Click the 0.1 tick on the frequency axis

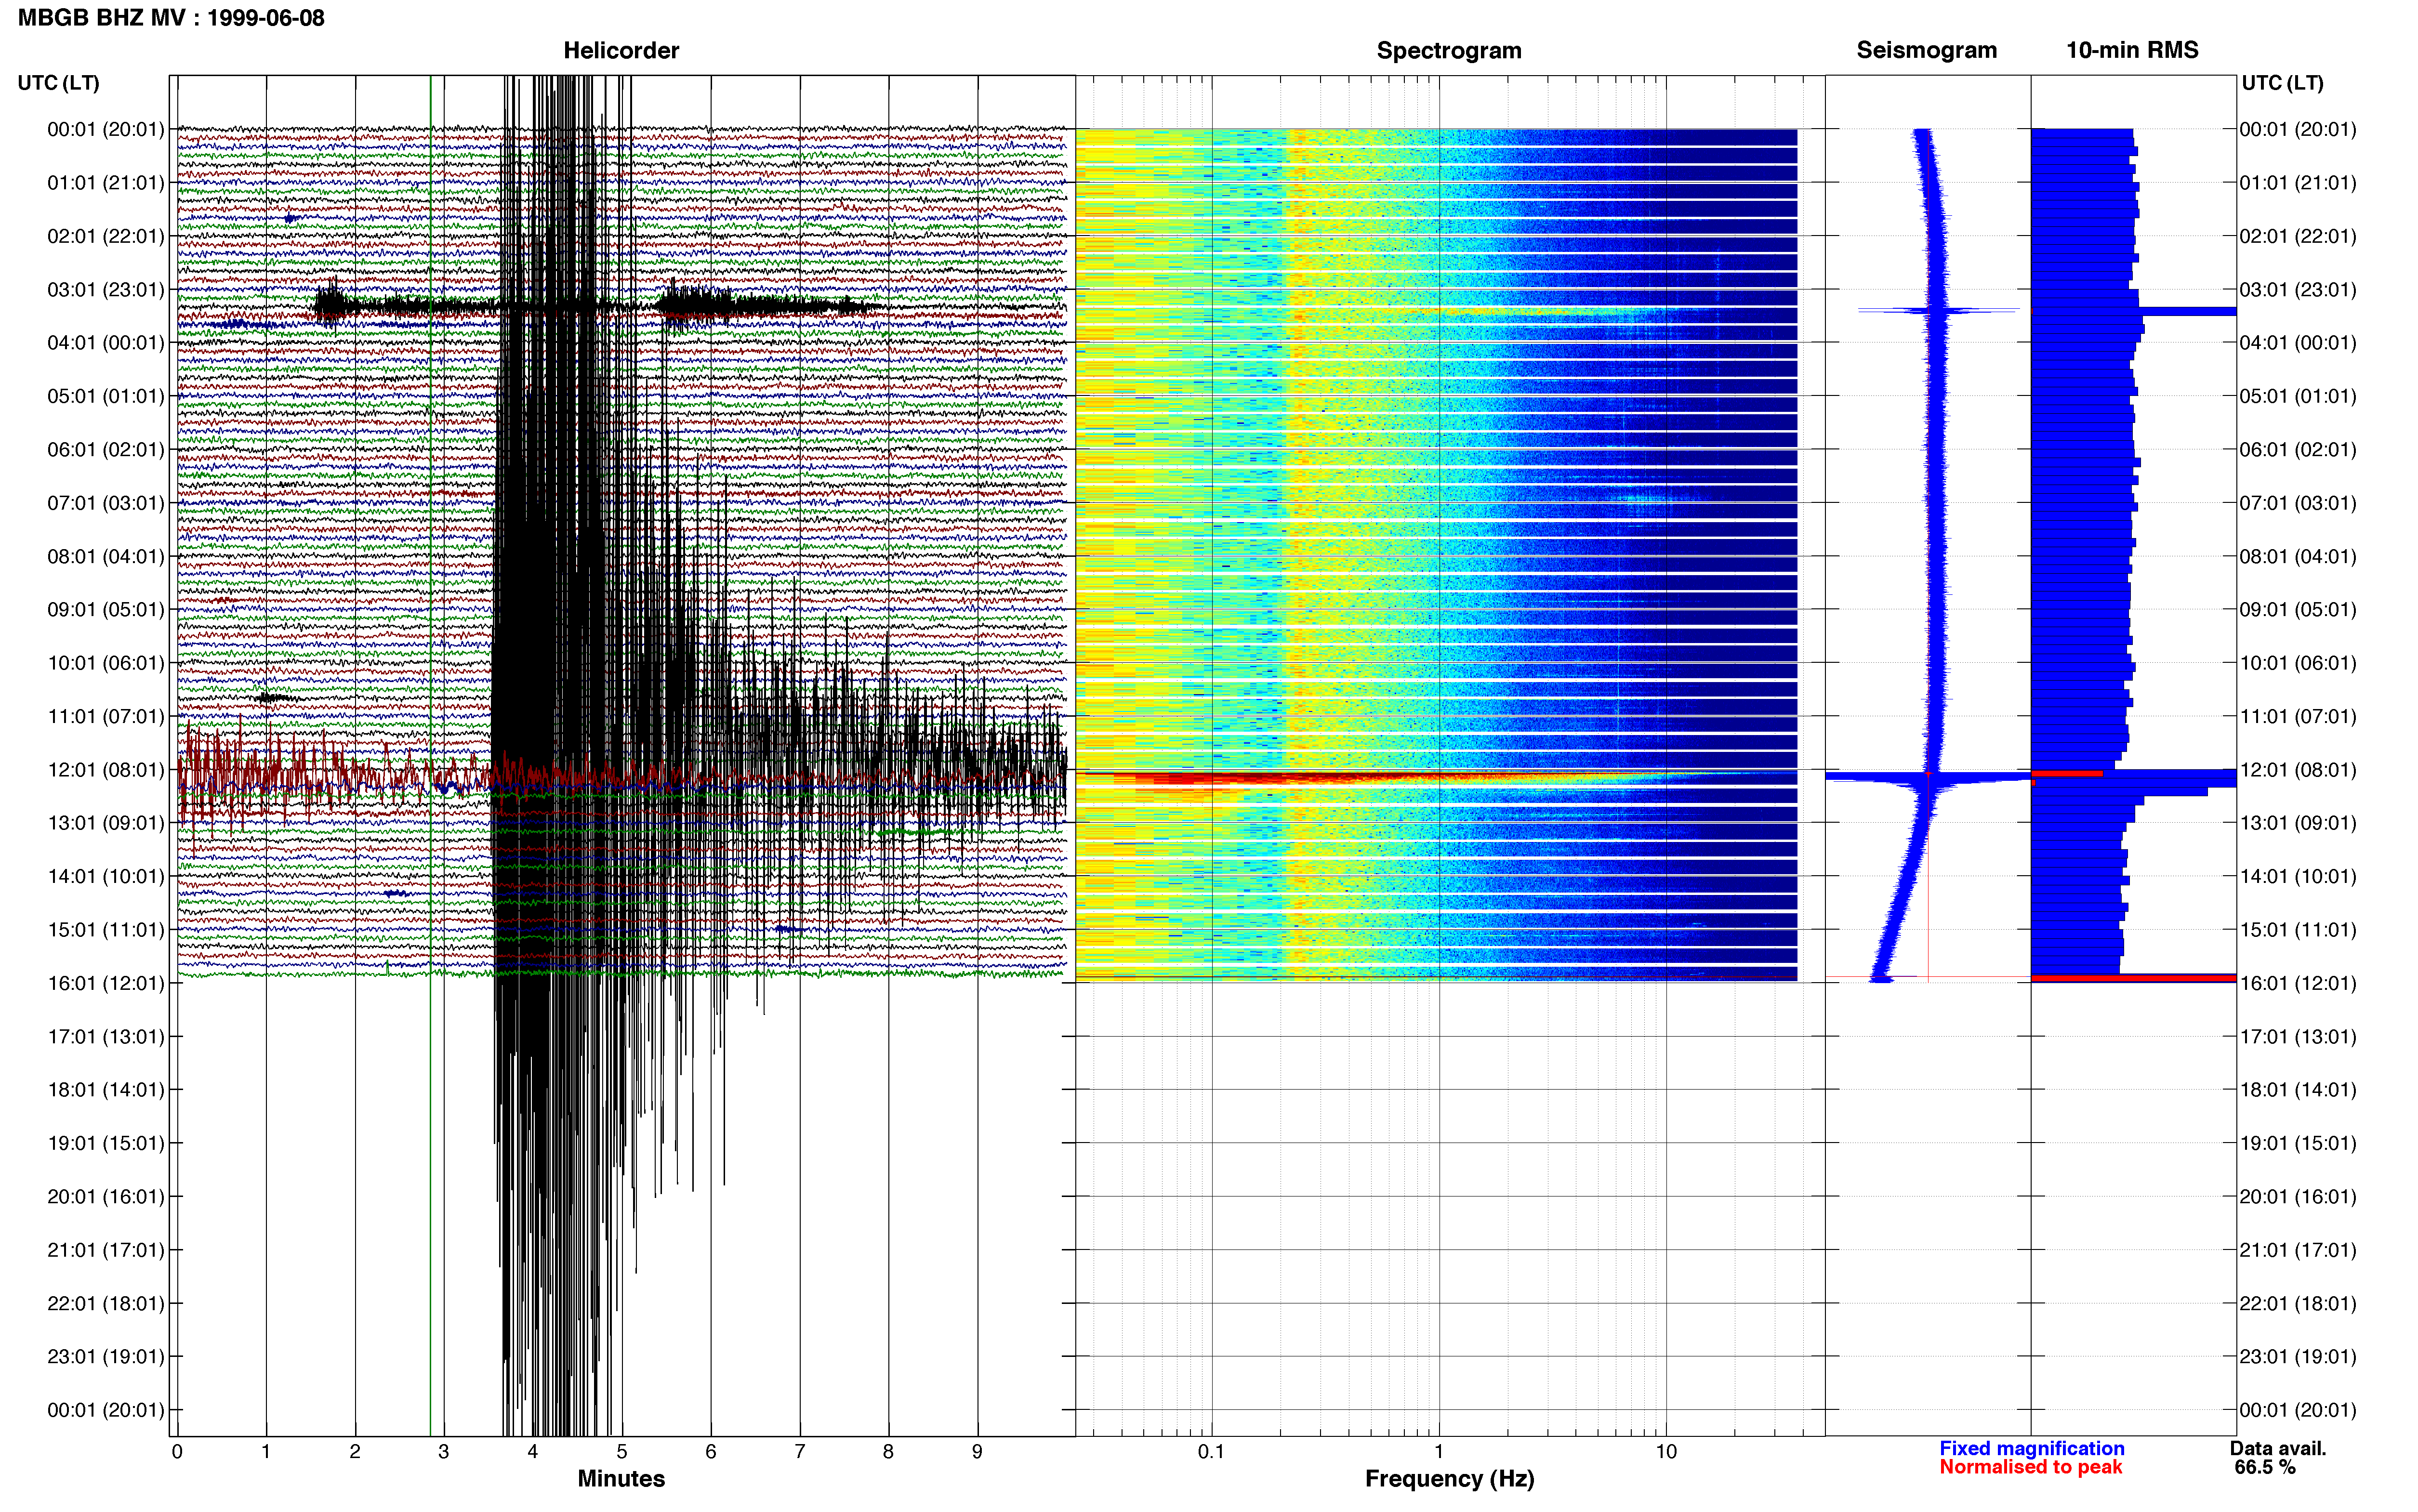pos(1212,1452)
